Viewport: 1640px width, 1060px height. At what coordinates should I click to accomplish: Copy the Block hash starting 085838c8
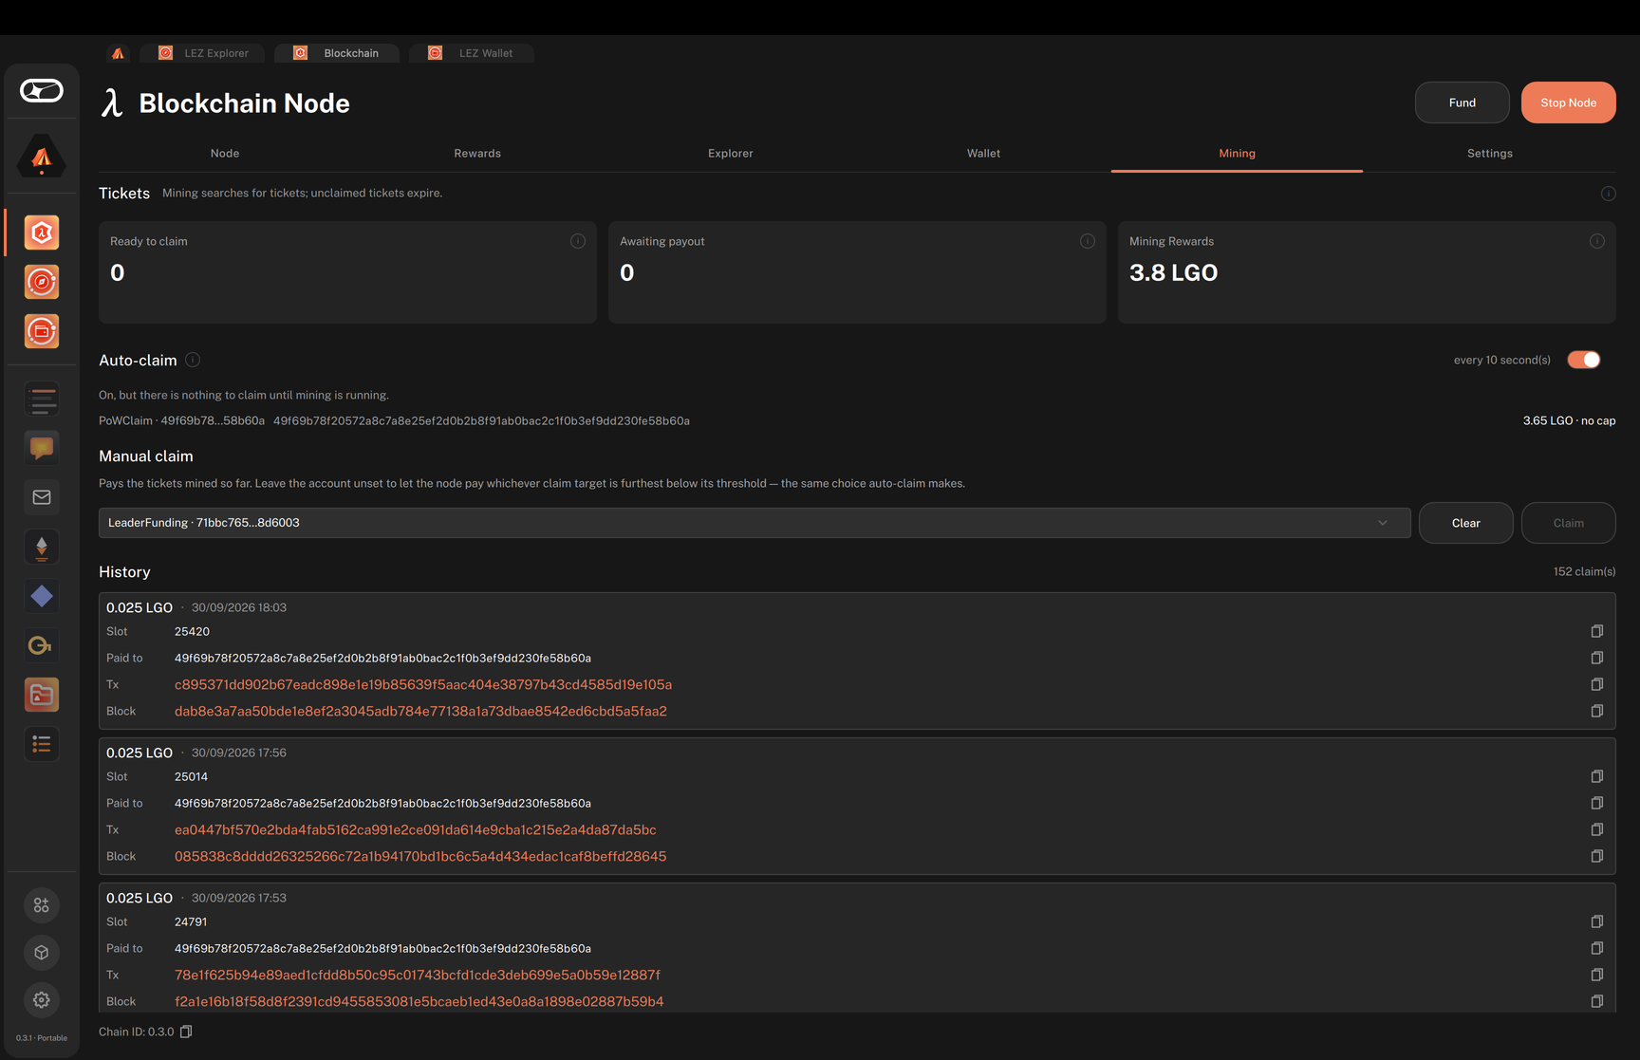pos(1597,856)
